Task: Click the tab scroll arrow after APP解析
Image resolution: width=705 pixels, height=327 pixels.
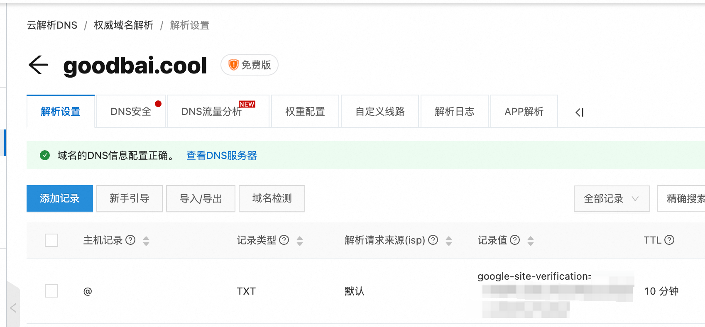Action: (580, 112)
